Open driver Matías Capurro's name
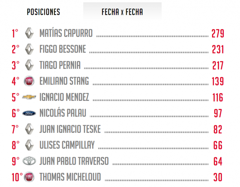This screenshot has height=187, width=240. 66,33
